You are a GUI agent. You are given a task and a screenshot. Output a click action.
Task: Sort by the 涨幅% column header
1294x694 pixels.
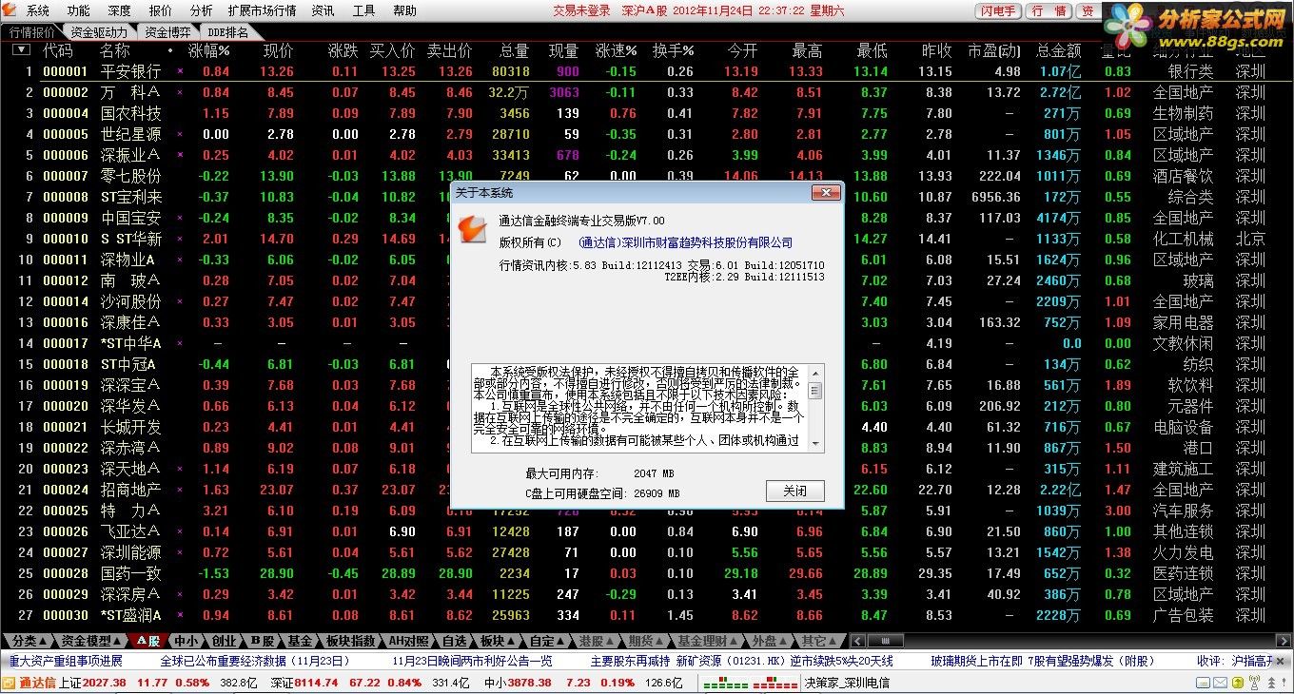209,50
